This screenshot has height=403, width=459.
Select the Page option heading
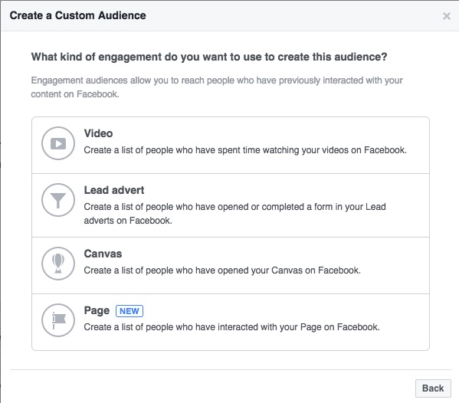tap(97, 311)
